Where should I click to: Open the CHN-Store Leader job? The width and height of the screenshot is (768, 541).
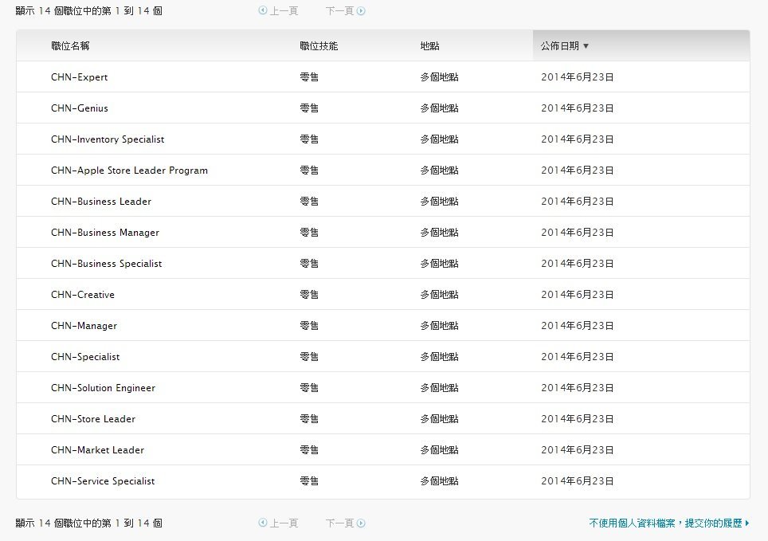pos(93,419)
